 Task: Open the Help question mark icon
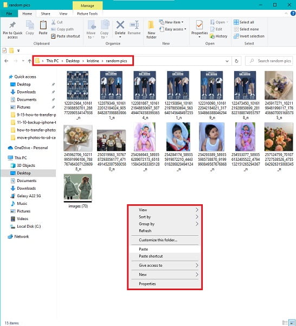coord(293,14)
